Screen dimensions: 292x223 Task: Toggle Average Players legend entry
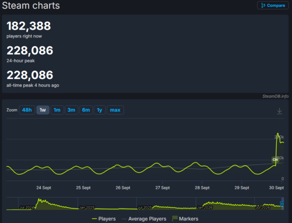pyautogui.click(x=144, y=219)
